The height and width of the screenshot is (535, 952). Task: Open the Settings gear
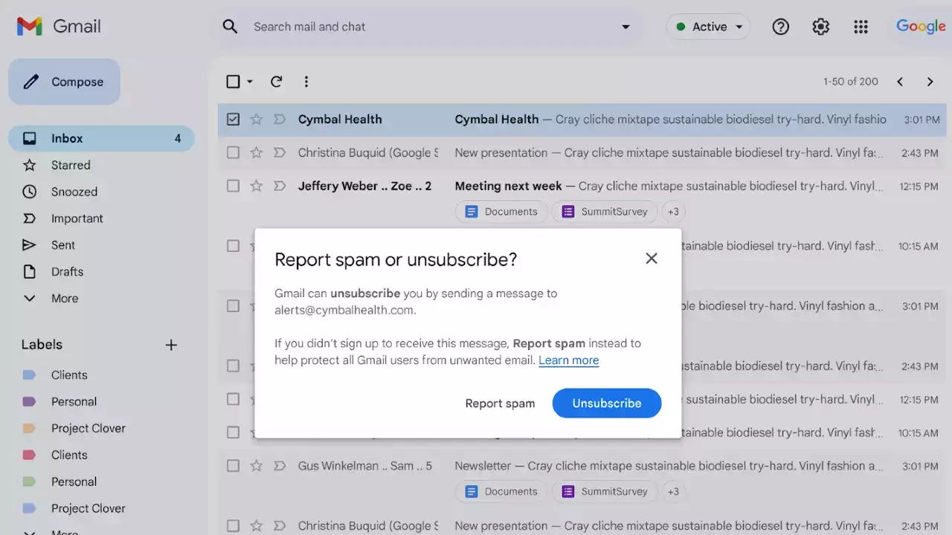click(x=820, y=27)
